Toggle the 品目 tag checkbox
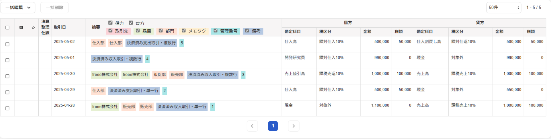 [x=138, y=31]
